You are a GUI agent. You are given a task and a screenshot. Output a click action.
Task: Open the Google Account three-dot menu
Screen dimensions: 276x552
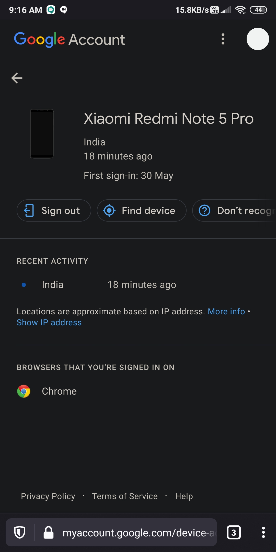click(x=222, y=39)
